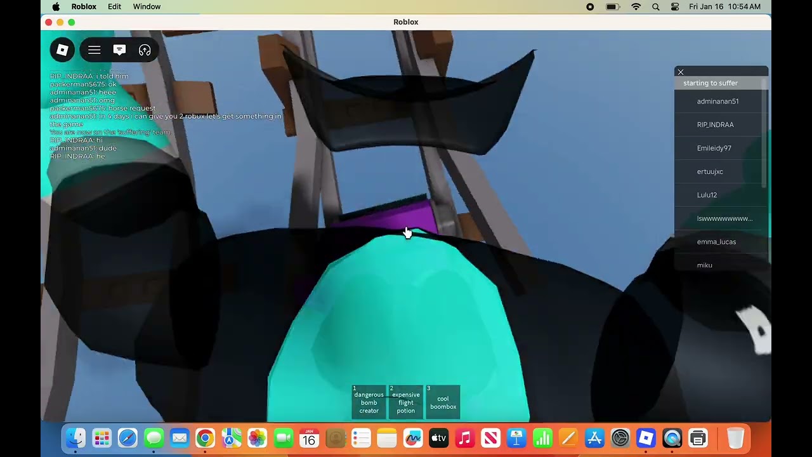Click the 'horse request' chat message
The image size is (812, 457).
click(x=103, y=109)
